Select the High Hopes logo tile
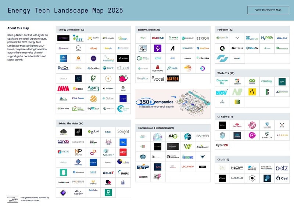 coord(252,168)
